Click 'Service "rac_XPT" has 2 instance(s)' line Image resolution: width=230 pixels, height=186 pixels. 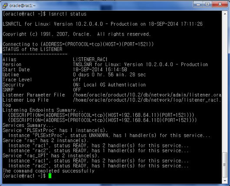(x=51, y=156)
